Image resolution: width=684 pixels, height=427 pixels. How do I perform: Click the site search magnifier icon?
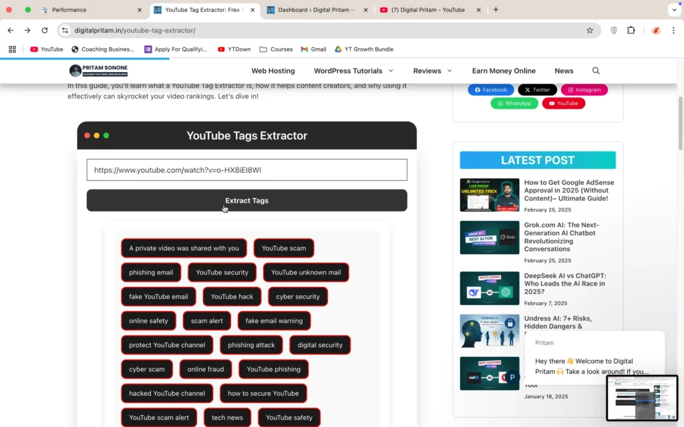coord(596,71)
